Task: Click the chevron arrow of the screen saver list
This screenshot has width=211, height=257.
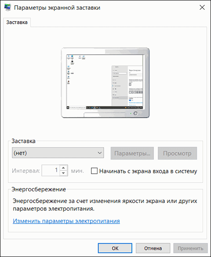Action: click(99, 153)
